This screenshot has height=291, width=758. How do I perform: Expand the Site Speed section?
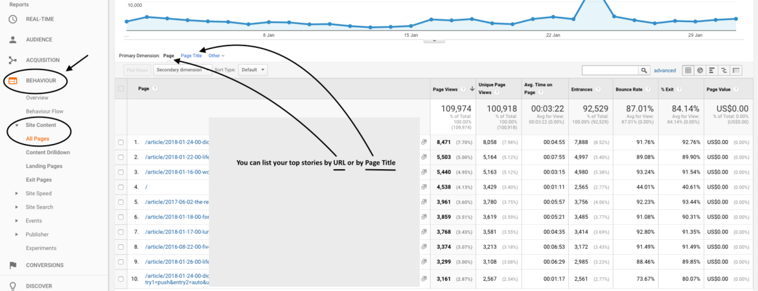[17, 193]
